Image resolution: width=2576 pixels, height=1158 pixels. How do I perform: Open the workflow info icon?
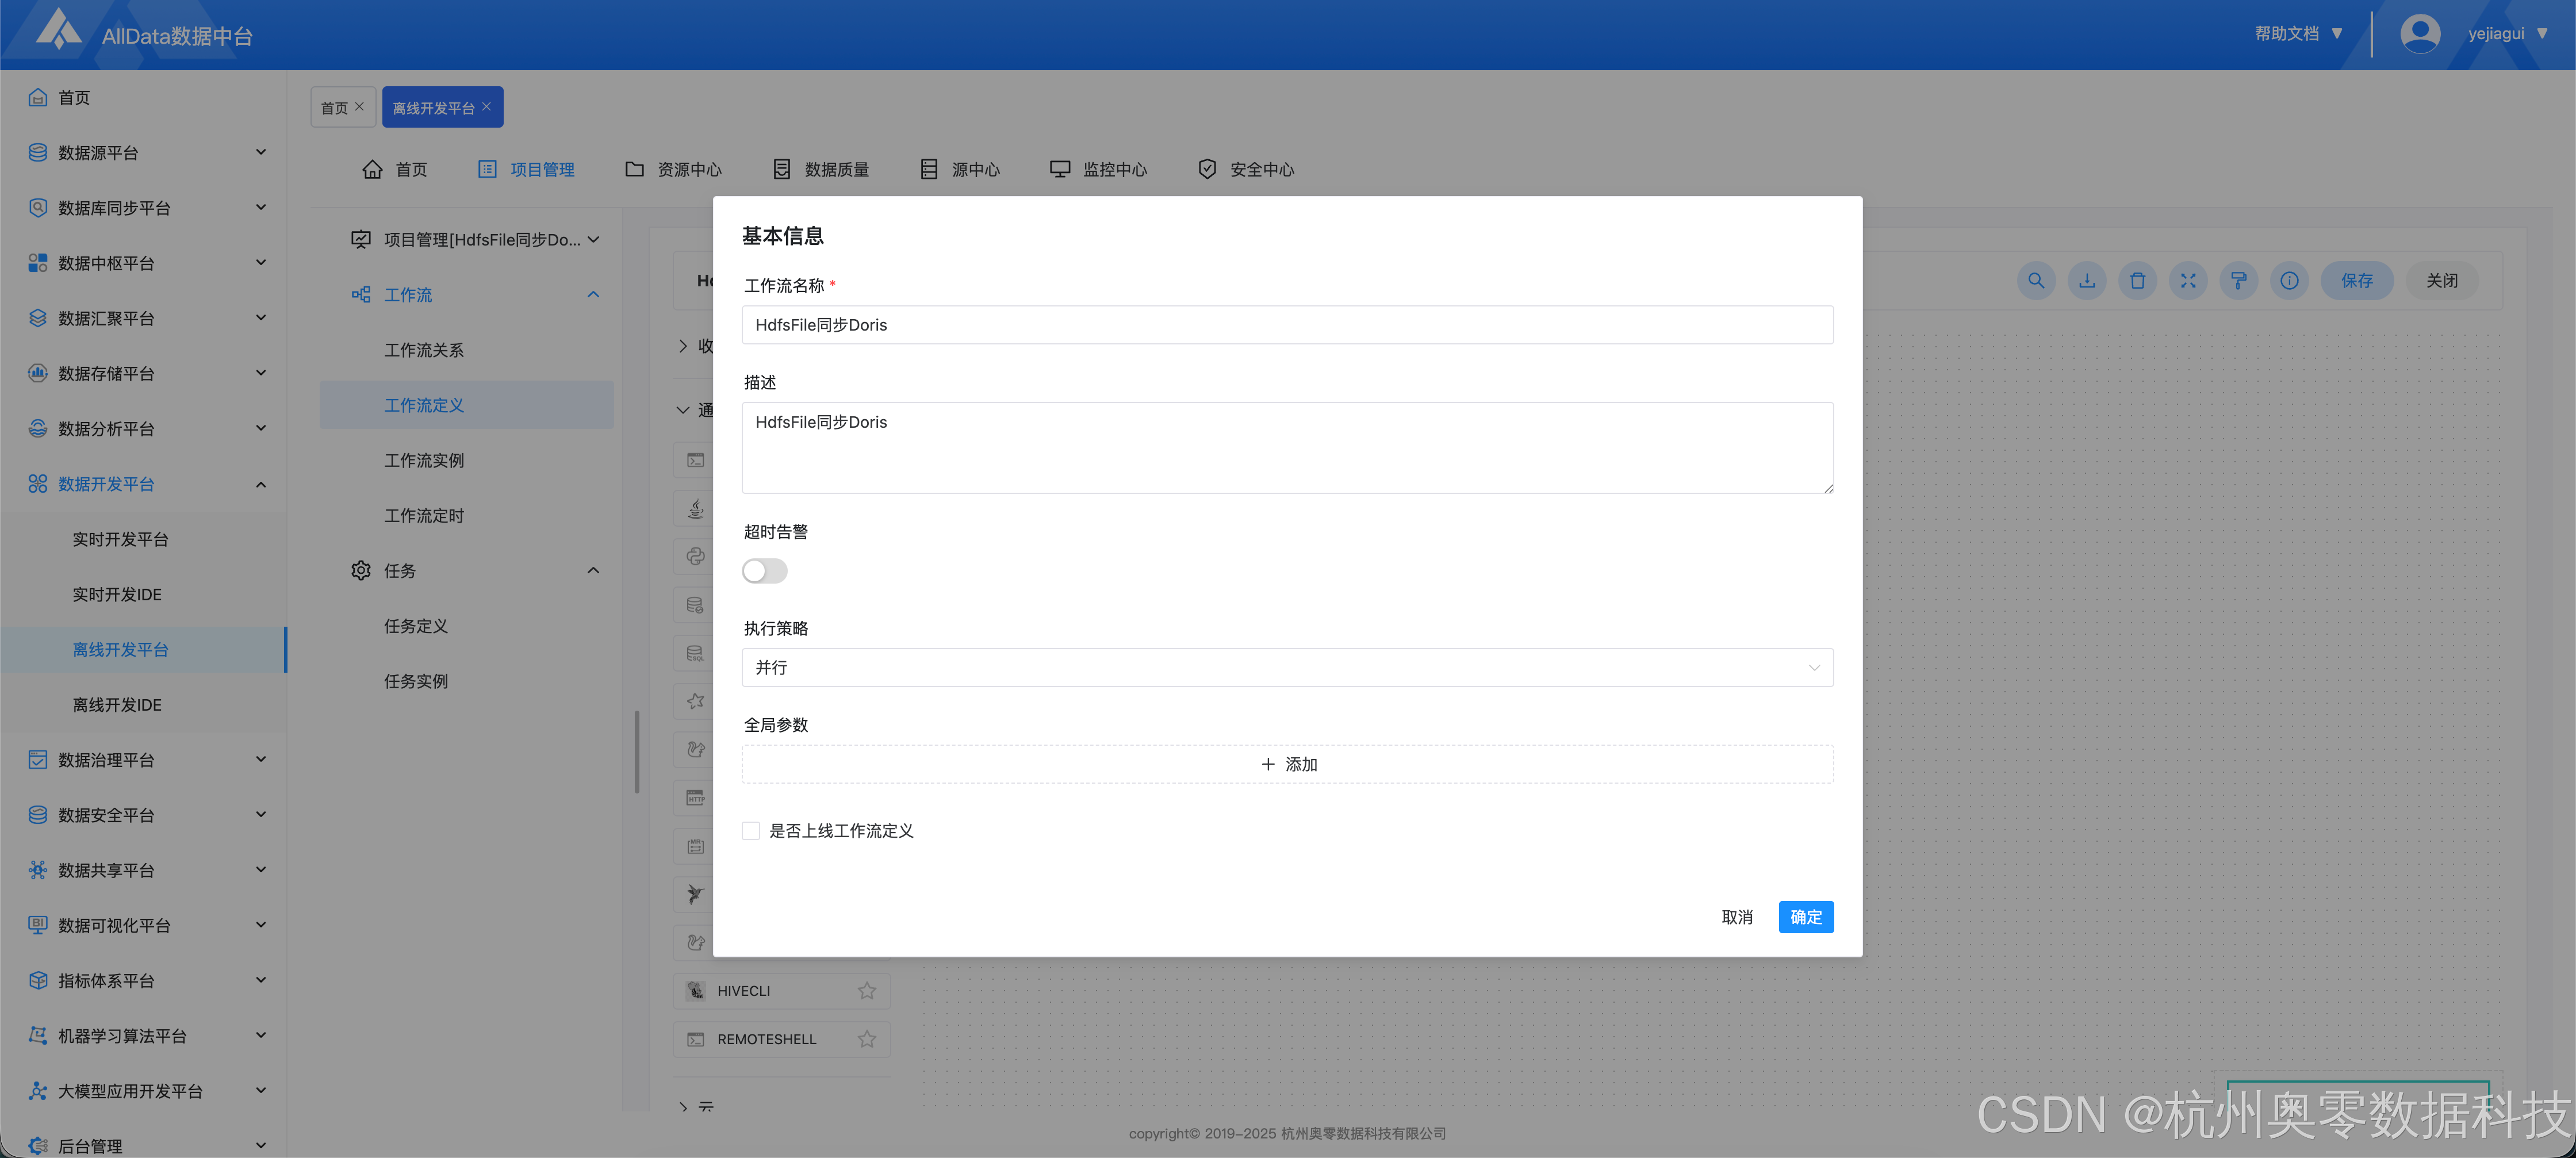[x=2290, y=281]
